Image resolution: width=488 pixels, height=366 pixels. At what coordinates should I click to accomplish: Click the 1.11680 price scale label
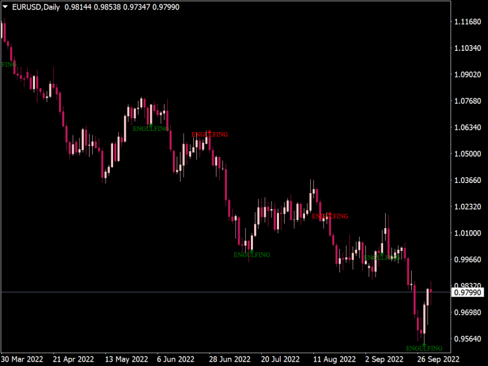[x=468, y=22]
